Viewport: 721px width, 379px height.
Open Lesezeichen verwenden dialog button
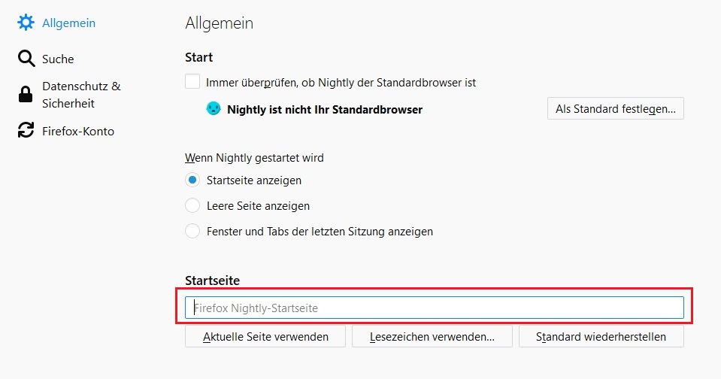point(432,337)
